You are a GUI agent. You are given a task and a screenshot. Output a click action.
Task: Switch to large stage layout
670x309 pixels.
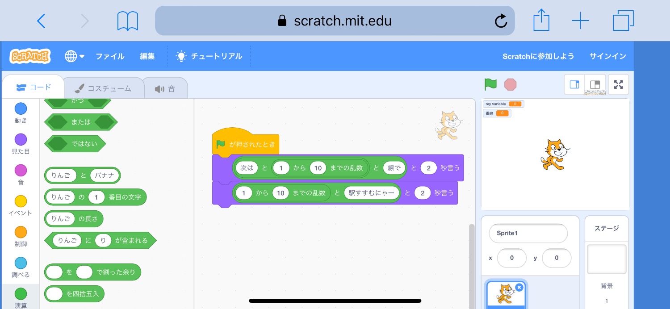595,84
